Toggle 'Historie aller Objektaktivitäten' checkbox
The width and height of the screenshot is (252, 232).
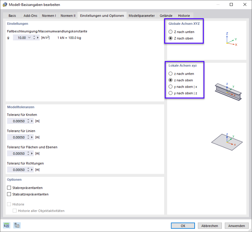pyautogui.click(x=15, y=211)
